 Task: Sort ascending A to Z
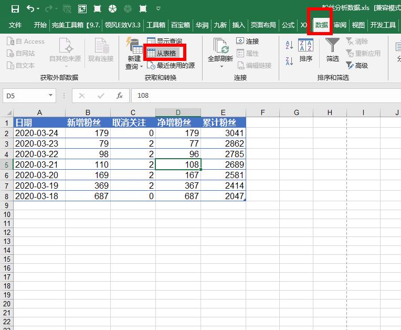click(x=289, y=45)
